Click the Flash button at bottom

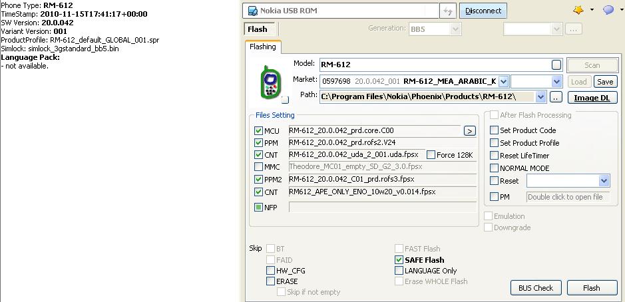pyautogui.click(x=592, y=287)
